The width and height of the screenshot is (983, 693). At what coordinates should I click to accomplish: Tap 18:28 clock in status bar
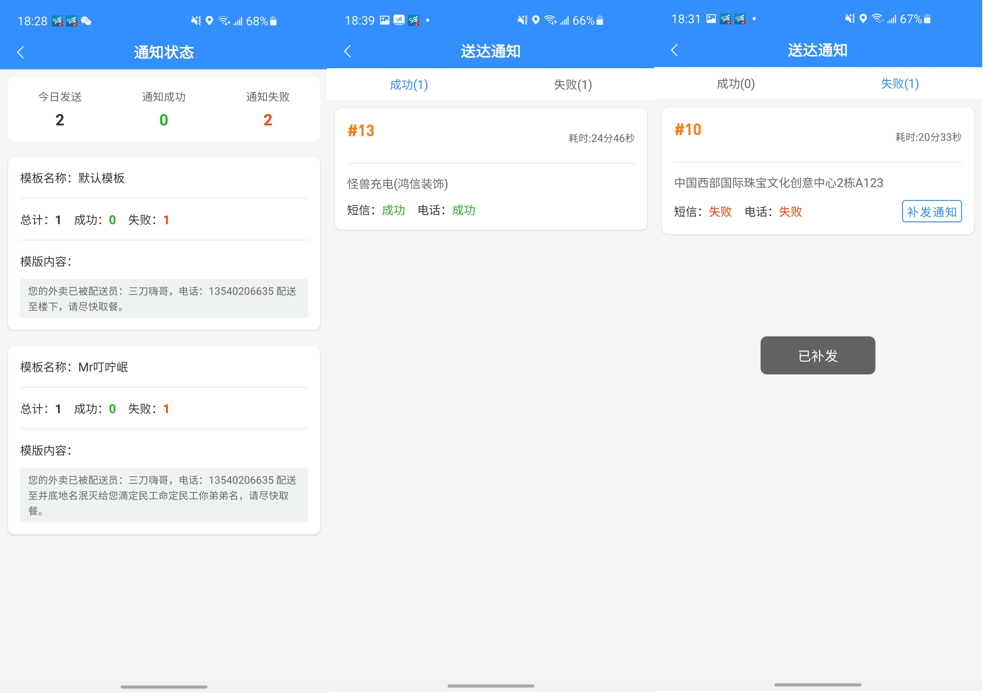(x=32, y=21)
